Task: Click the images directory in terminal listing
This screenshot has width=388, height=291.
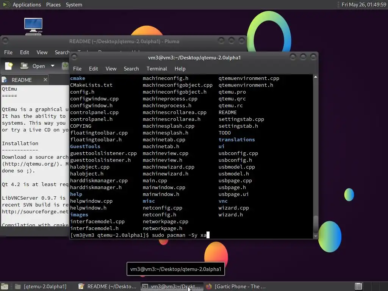Action: click(x=79, y=215)
